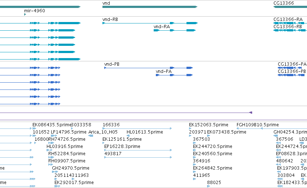Click the 367503 feature label
The width and height of the screenshot is (307, 188).
click(x=201, y=139)
